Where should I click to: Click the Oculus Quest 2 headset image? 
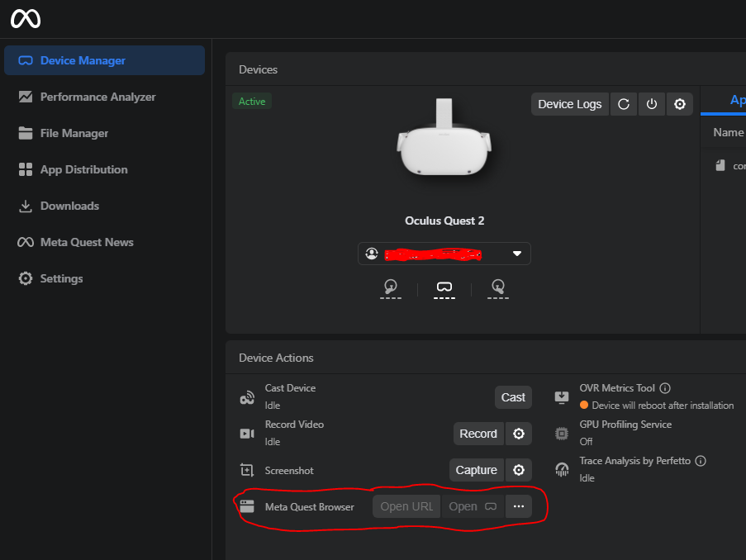[444, 137]
